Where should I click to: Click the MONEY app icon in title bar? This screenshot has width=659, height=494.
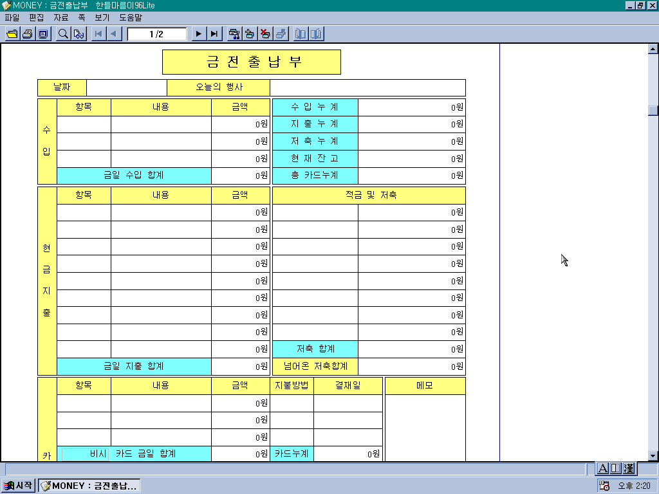[6, 5]
